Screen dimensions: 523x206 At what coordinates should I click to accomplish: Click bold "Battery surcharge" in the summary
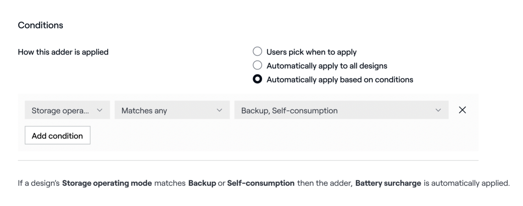[388, 183]
